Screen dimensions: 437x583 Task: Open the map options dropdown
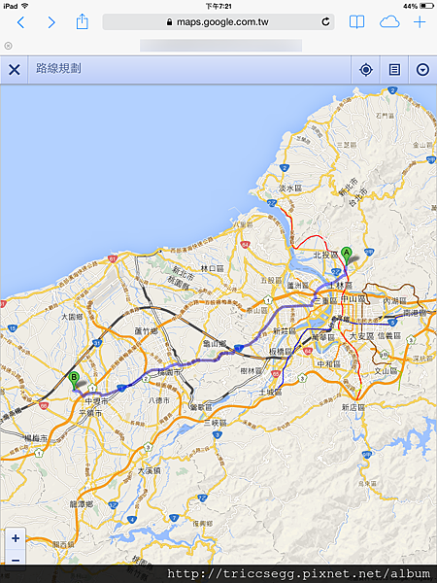click(x=422, y=70)
